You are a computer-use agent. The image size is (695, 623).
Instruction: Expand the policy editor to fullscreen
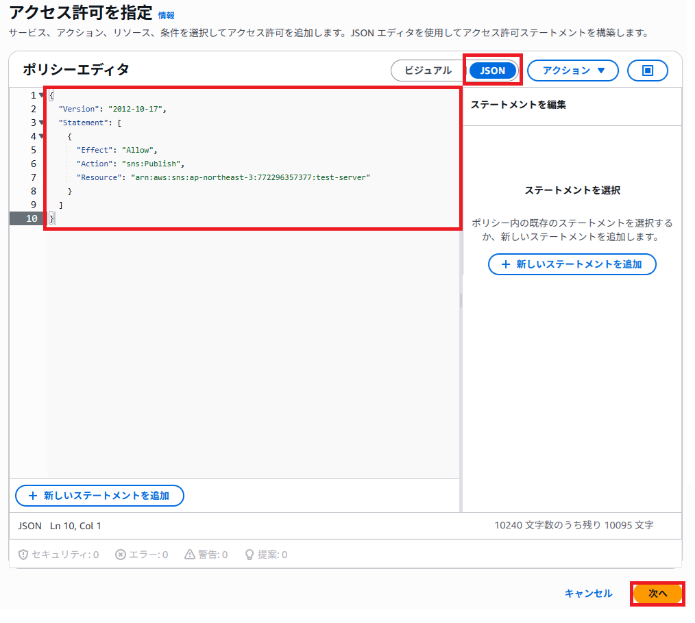pyautogui.click(x=647, y=70)
